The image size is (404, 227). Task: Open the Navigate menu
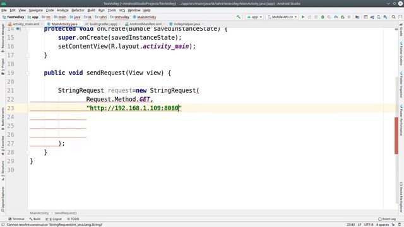tap(36, 10)
